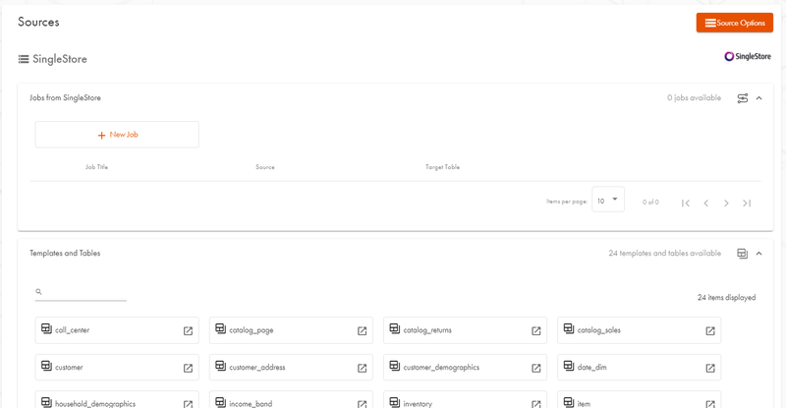Viewport: 786px width, 408px height.
Task: Click the household_demographics table icon
Action: click(x=46, y=402)
